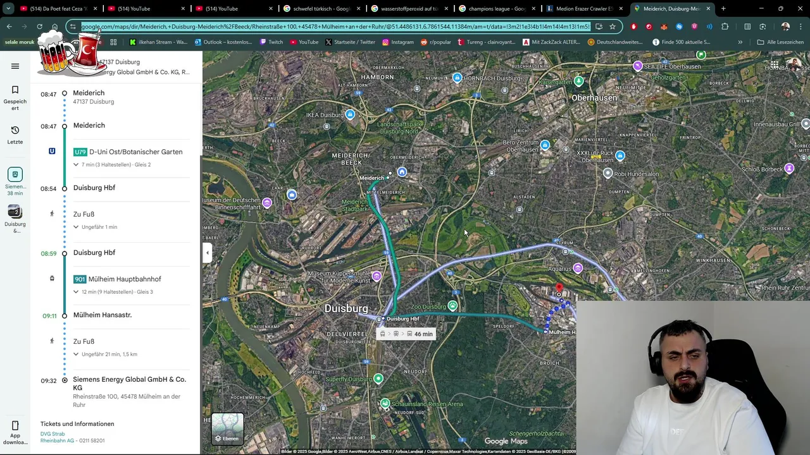Click the Bero Zentrum Oberhausen pin
Viewport: 810px width, 455px height.
pyautogui.click(x=545, y=145)
